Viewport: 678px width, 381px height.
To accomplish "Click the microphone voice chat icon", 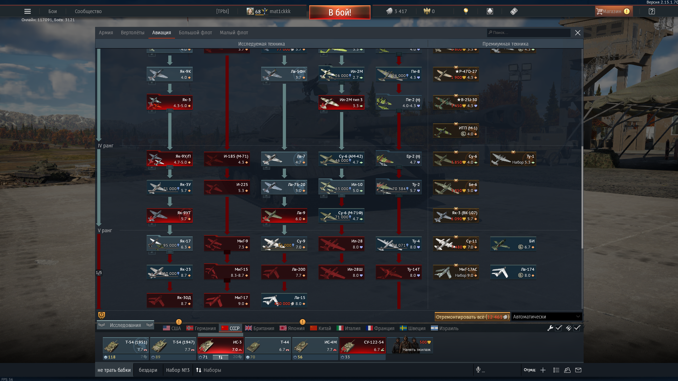I will (478, 370).
